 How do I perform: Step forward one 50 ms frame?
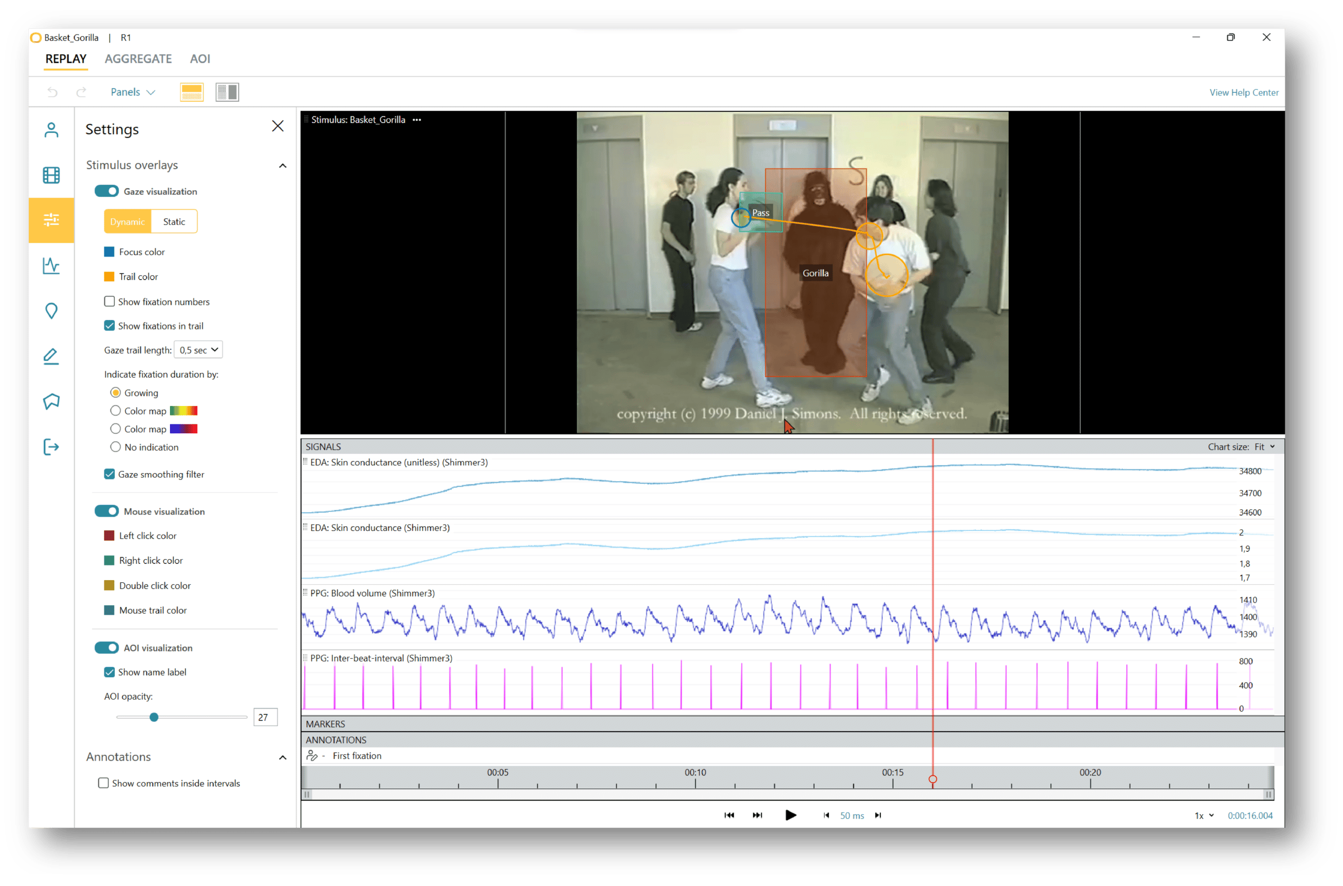(x=878, y=815)
